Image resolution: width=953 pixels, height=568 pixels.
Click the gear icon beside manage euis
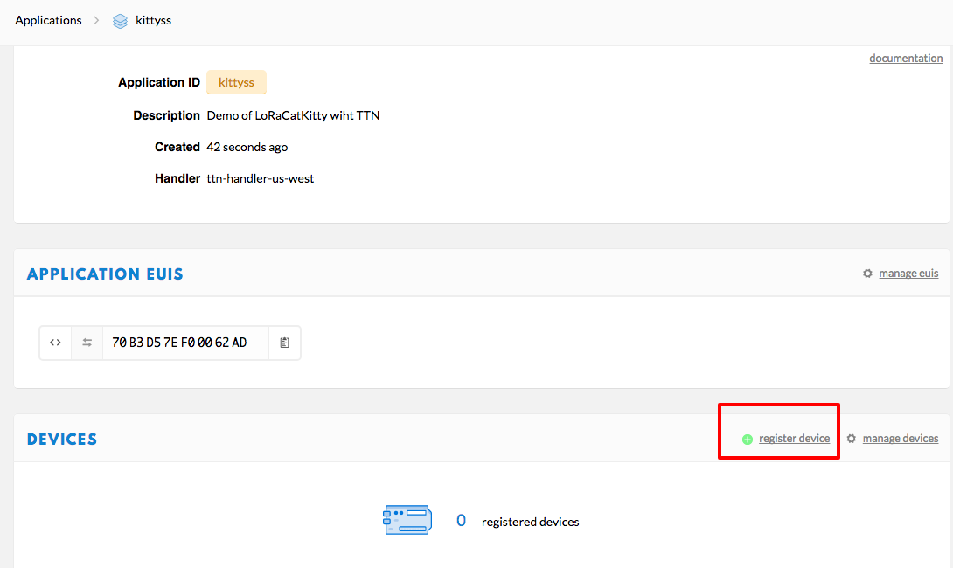867,274
